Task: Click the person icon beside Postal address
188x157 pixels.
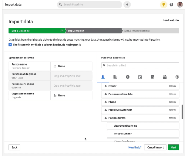Action: tap(106, 118)
